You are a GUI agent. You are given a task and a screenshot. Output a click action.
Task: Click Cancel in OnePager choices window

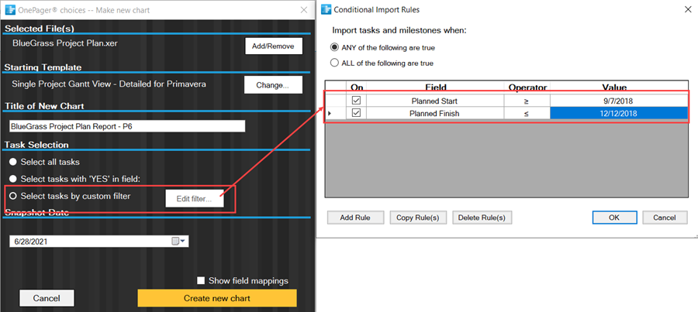(x=47, y=298)
